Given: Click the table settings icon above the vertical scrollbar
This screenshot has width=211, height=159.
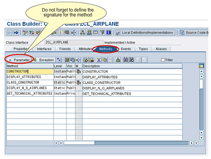Looking at the screenshot, I should click(x=201, y=65).
